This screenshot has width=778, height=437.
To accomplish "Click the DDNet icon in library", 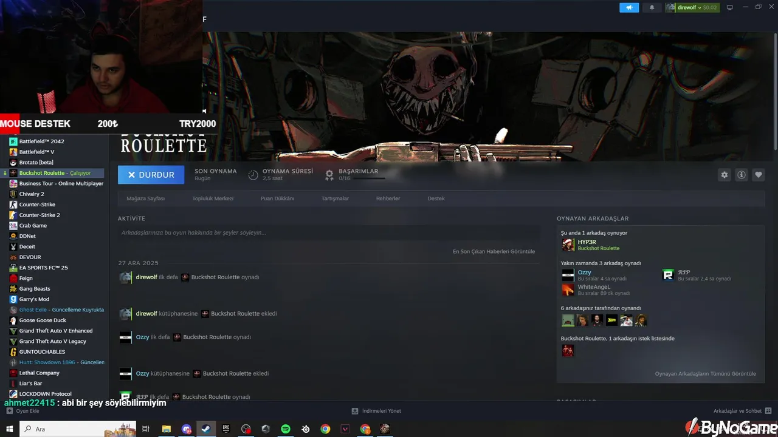I will click(13, 236).
